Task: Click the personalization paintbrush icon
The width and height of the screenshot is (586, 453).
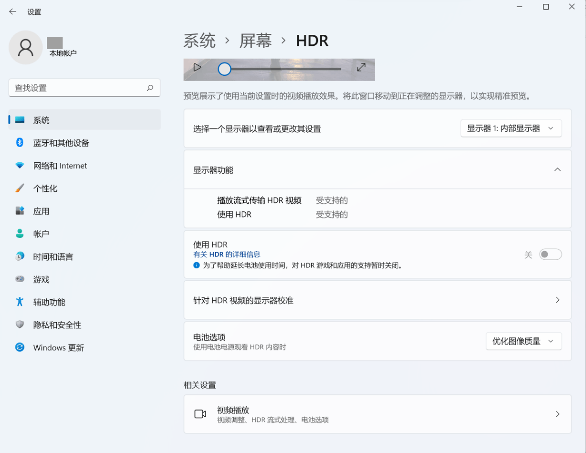Action: click(x=20, y=188)
